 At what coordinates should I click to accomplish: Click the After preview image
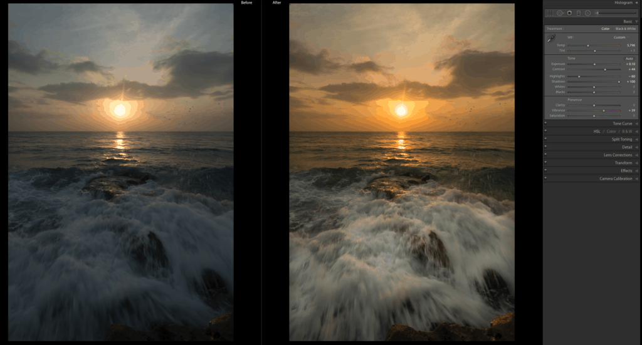(x=401, y=172)
